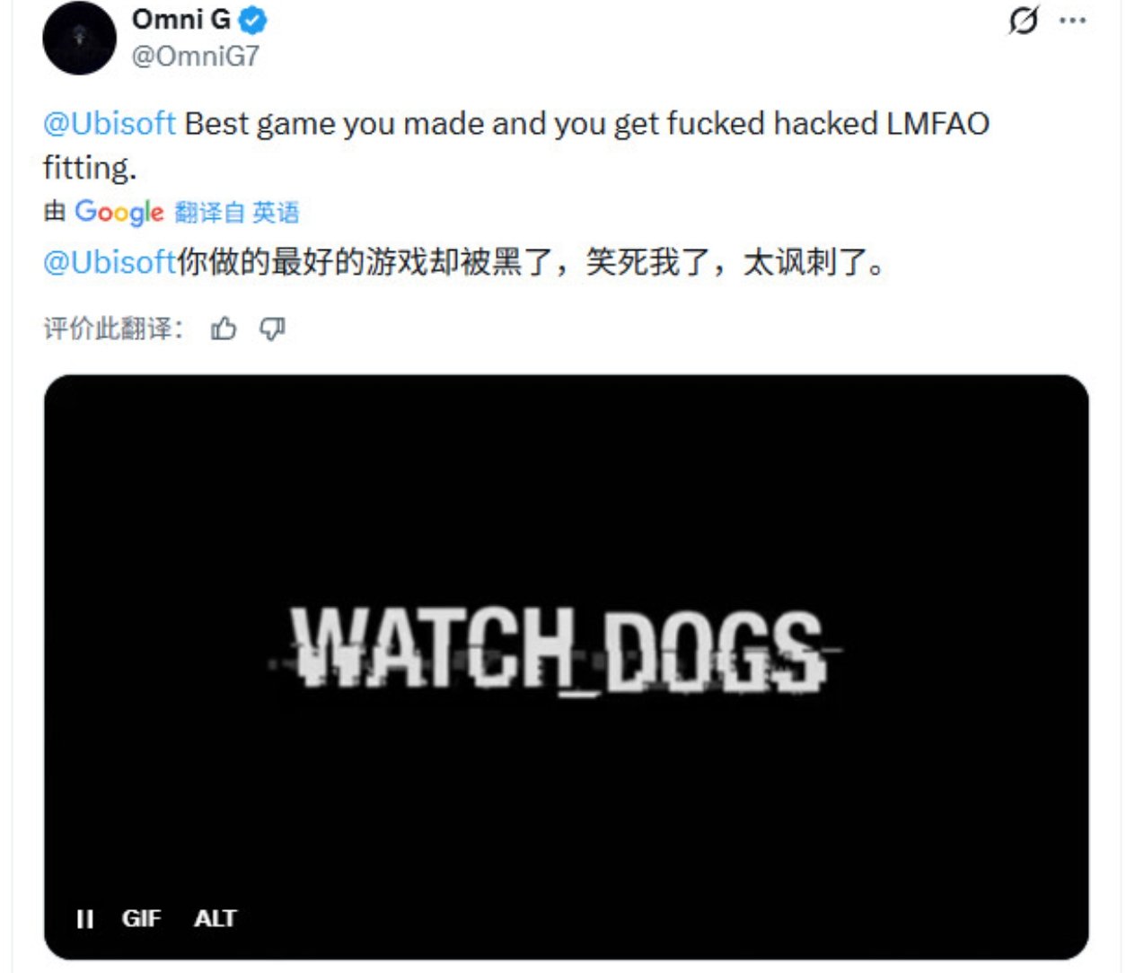Click the Grok slashed-circle icon
This screenshot has height=973, width=1135.
1024,20
